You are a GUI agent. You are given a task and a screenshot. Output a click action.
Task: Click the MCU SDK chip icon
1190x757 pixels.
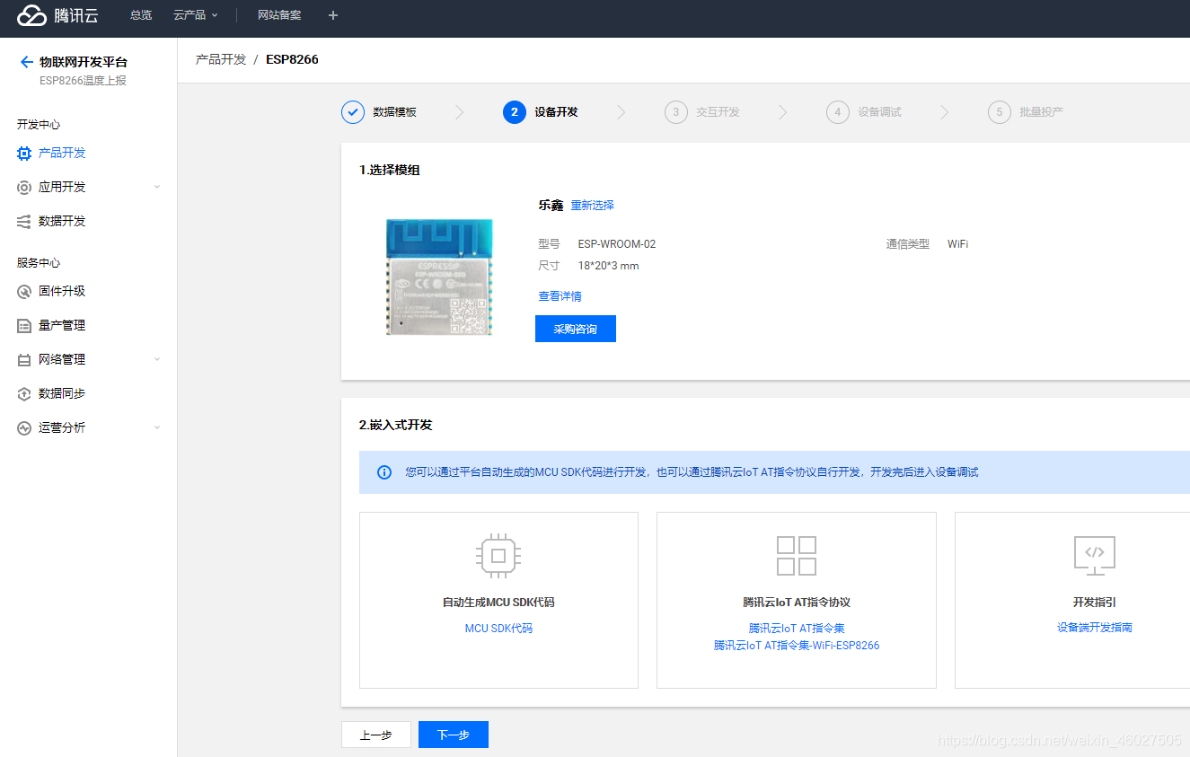pyautogui.click(x=498, y=555)
